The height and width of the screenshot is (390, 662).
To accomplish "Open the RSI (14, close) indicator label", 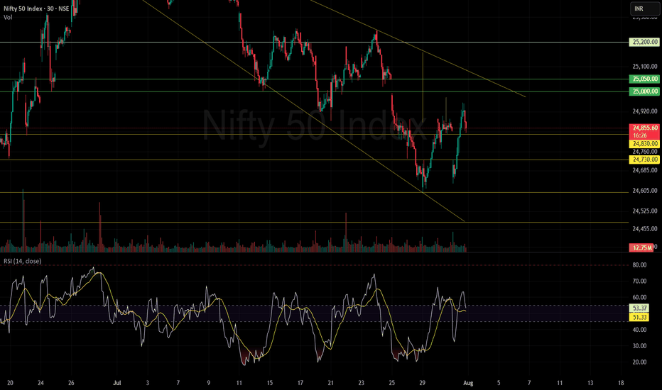I will (23, 262).
